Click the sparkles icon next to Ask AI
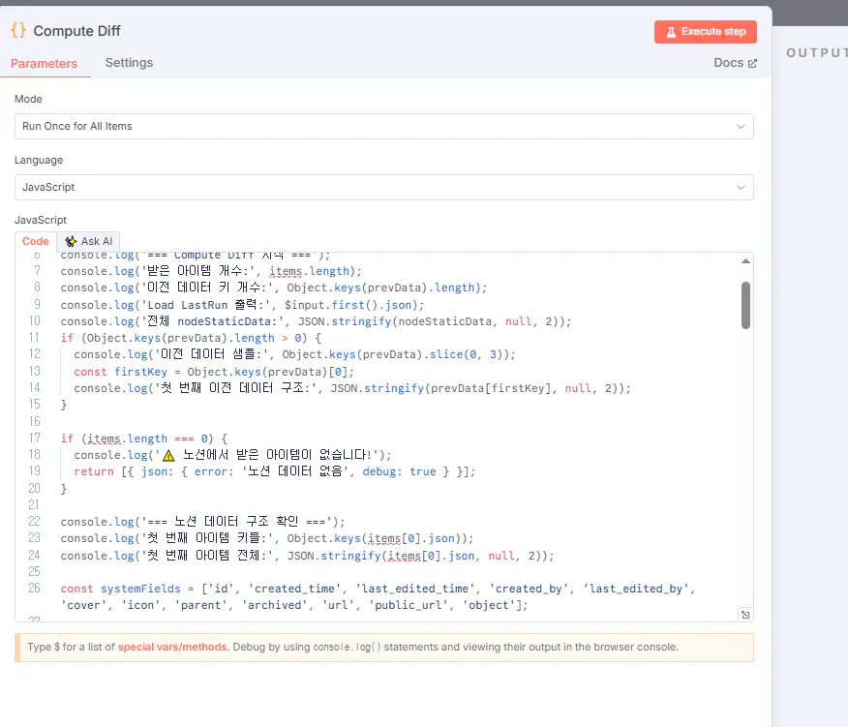This screenshot has height=727, width=848. tap(72, 241)
